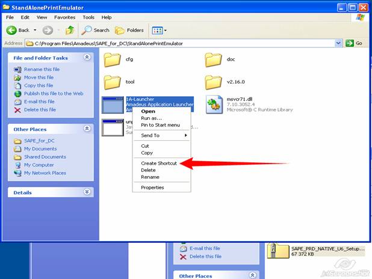Open the cfg folder icon

tap(112, 60)
